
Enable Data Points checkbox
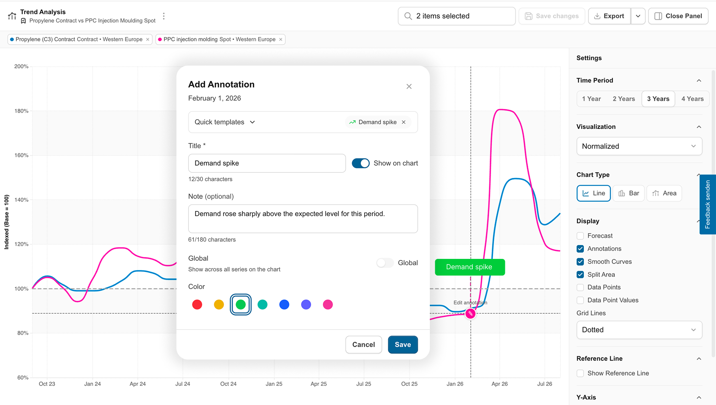click(x=580, y=287)
